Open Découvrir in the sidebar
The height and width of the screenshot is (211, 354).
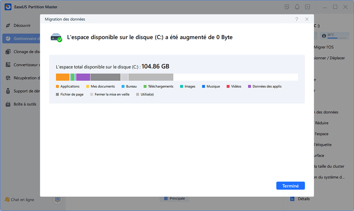pyautogui.click(x=21, y=25)
